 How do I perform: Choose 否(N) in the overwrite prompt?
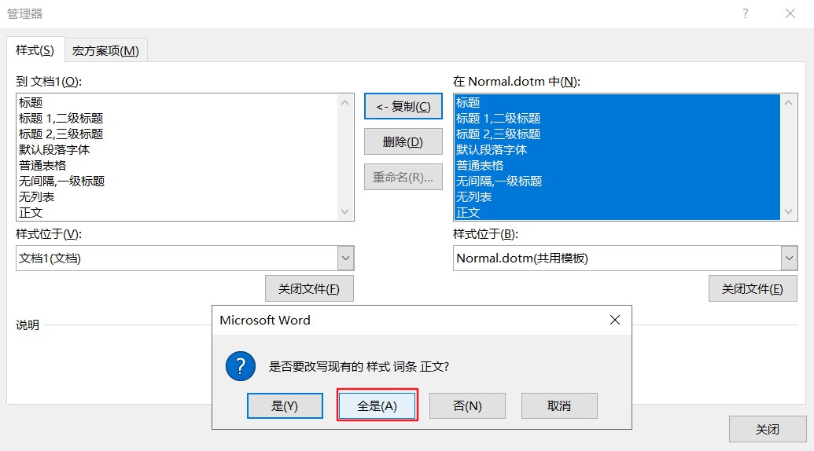click(x=467, y=405)
